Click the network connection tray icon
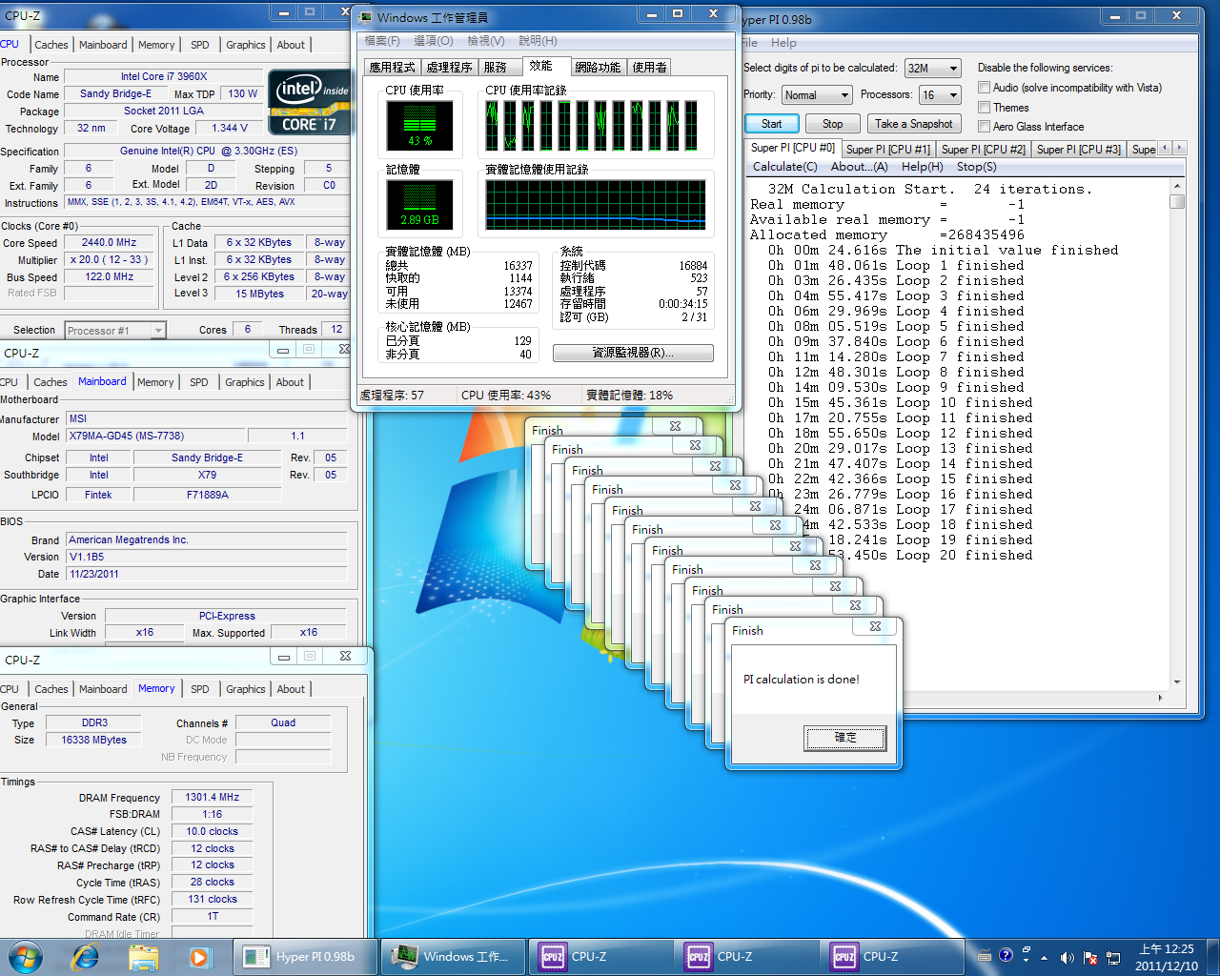This screenshot has width=1220, height=976. pos(1112,958)
